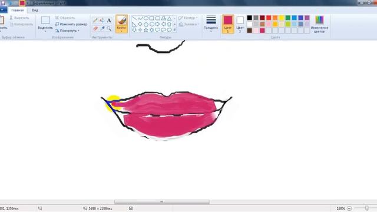Choose the Right triangle shape

tap(134, 24)
